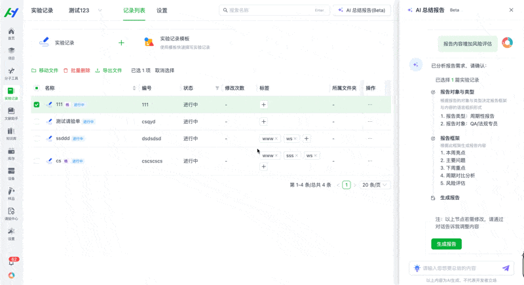
Task: Check the checkbox for row cs
Action: click(37, 161)
